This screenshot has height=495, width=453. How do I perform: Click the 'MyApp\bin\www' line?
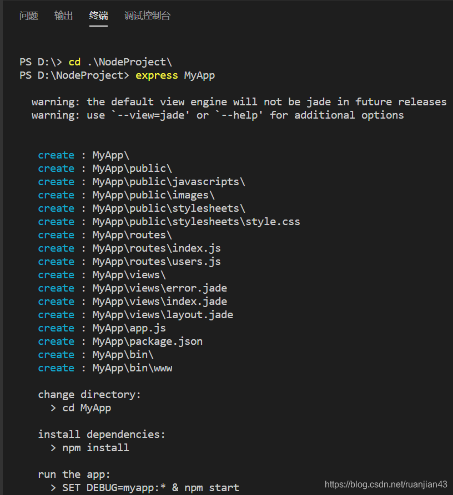coord(105,368)
